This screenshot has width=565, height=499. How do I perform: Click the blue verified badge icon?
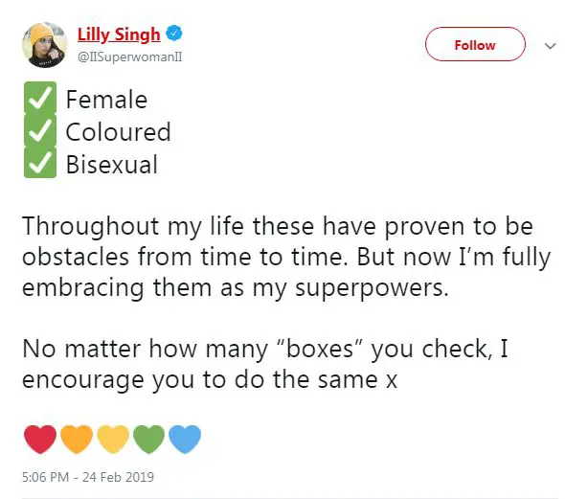[x=174, y=34]
